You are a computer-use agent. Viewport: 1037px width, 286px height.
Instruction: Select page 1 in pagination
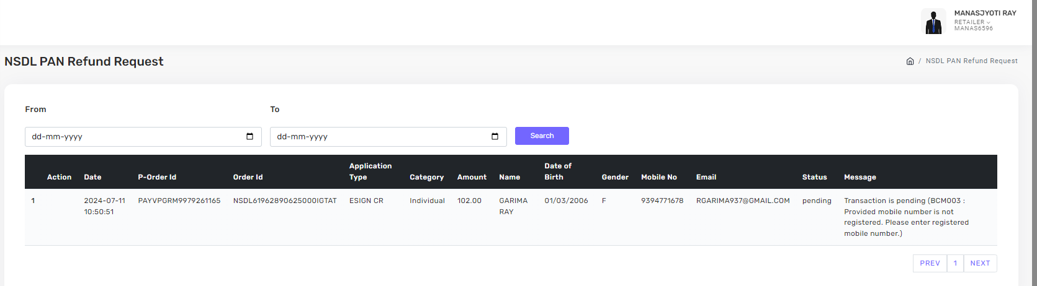(x=955, y=263)
